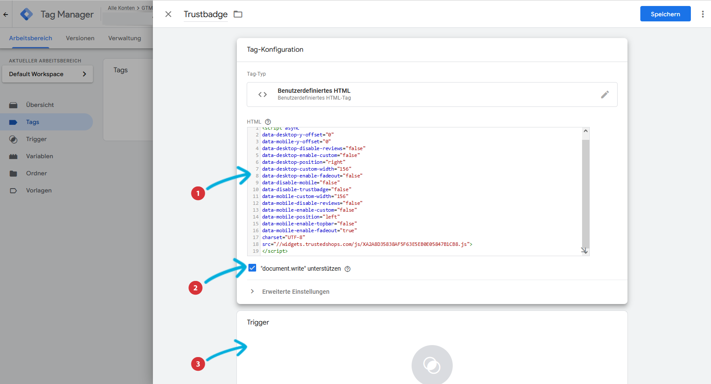Click the Vorlagen sidebar icon

tap(13, 191)
